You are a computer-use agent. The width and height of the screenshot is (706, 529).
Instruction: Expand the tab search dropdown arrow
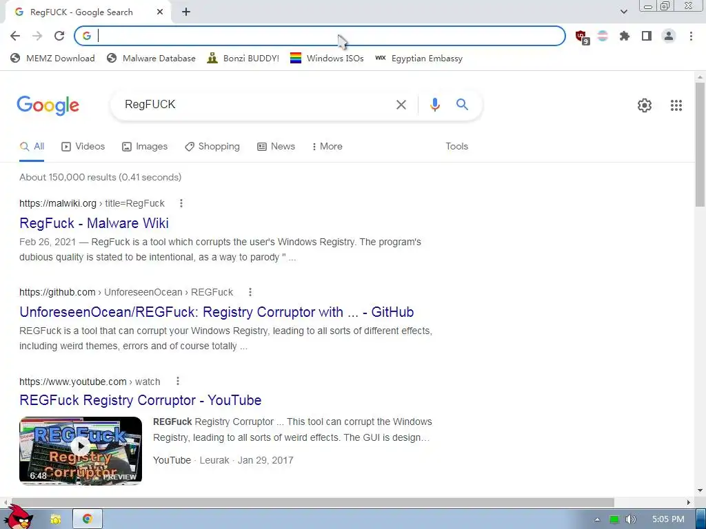[623, 12]
